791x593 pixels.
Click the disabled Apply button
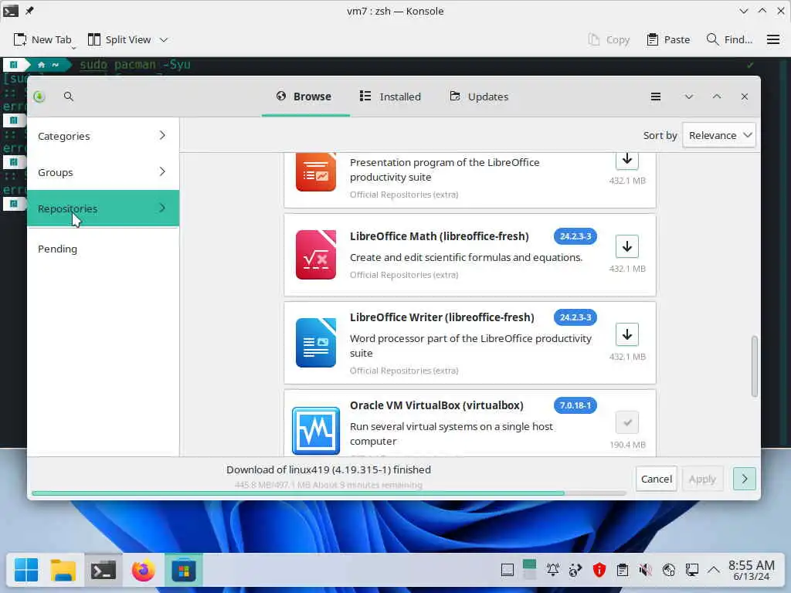click(x=702, y=479)
